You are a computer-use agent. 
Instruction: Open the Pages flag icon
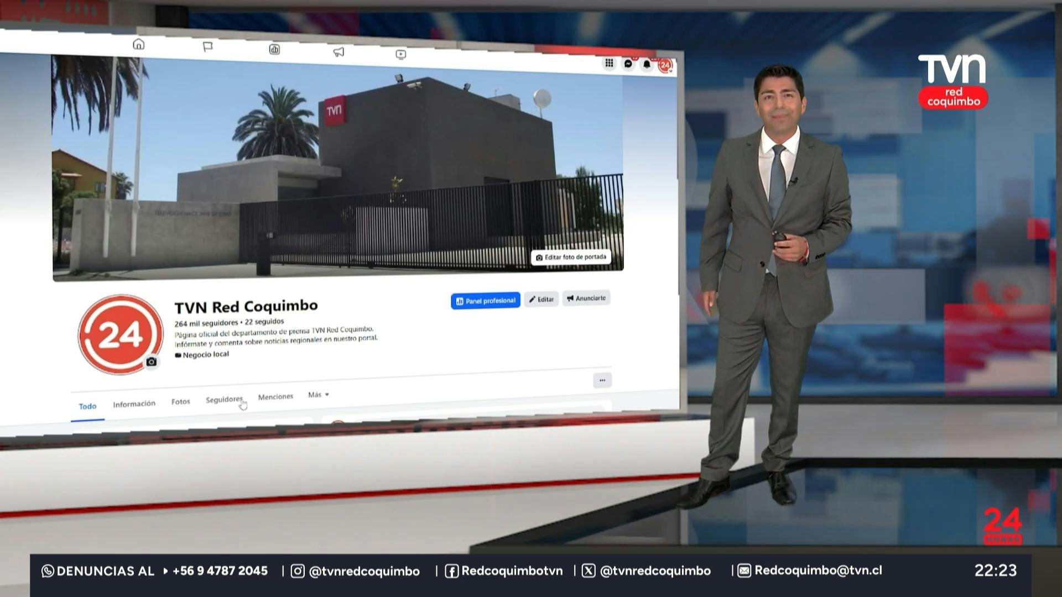click(x=207, y=47)
